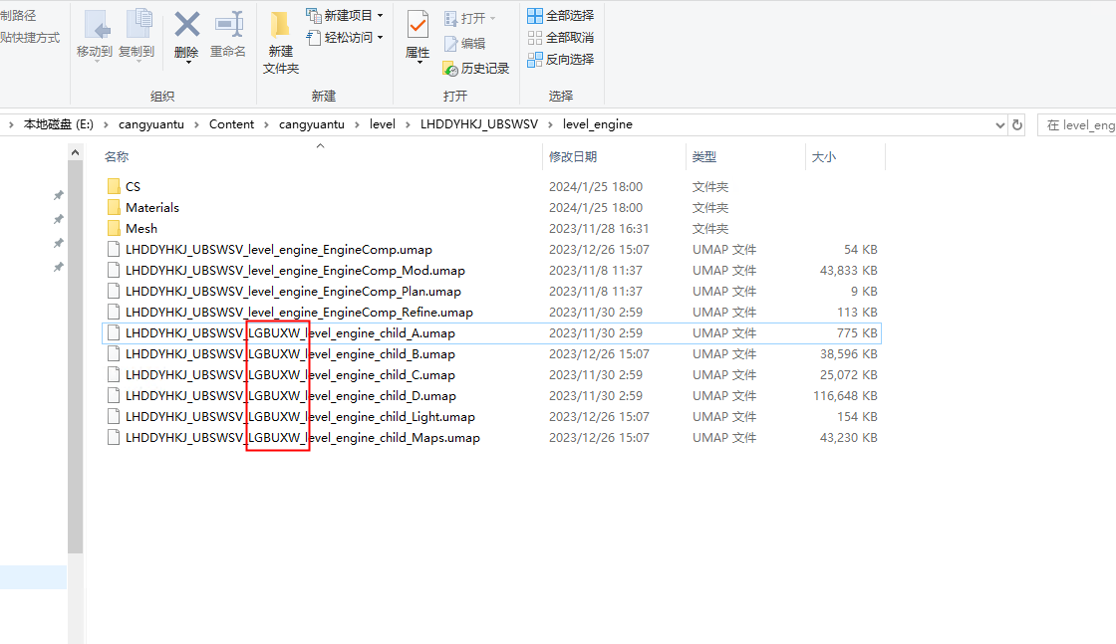The height and width of the screenshot is (644, 1116).
Task: Click the highlighted navigation pane item
Action: (34, 577)
